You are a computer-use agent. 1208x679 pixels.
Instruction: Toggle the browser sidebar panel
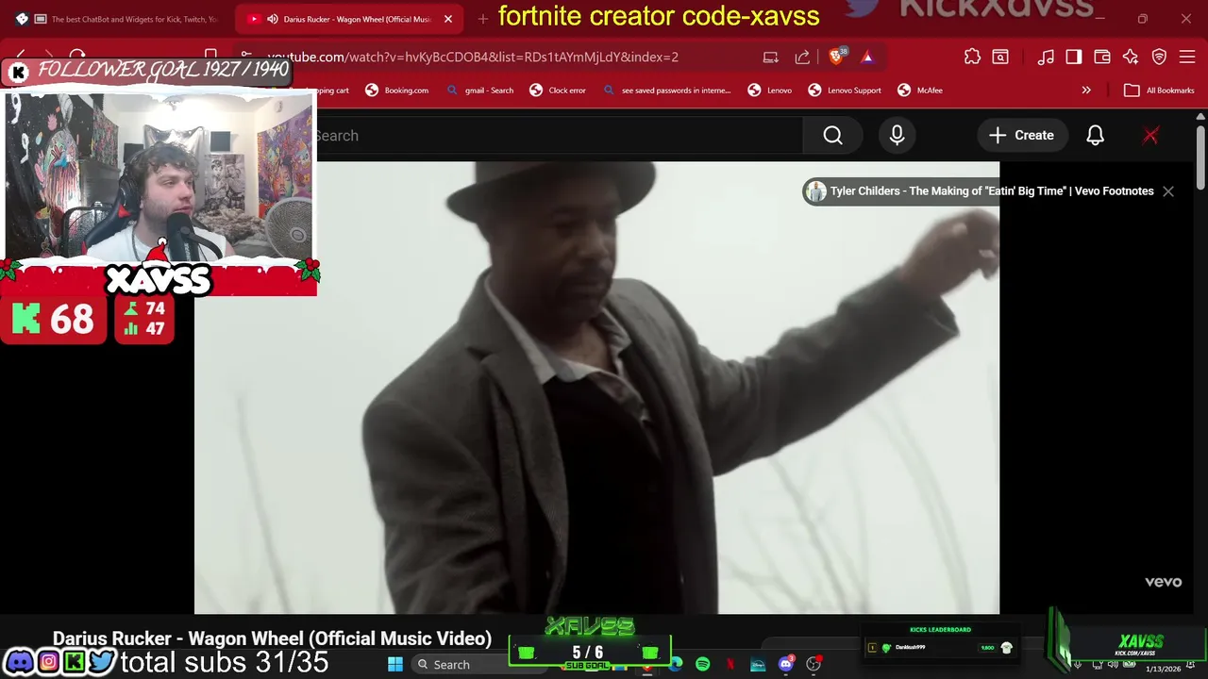1074,57
